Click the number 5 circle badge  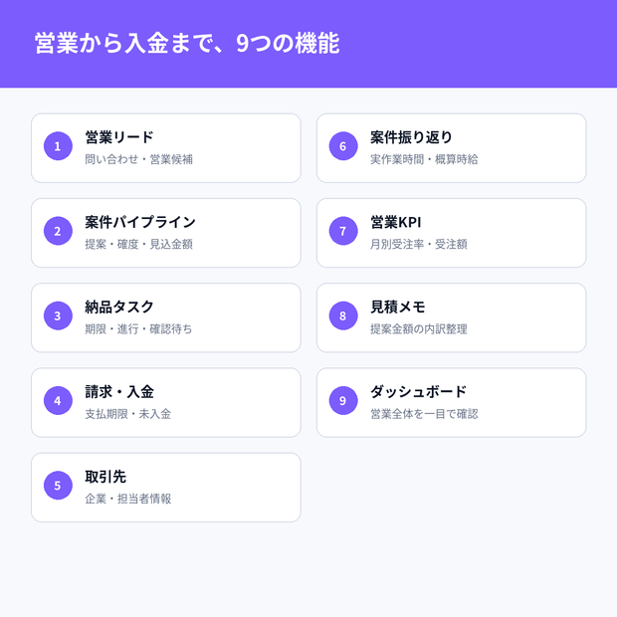point(58,486)
